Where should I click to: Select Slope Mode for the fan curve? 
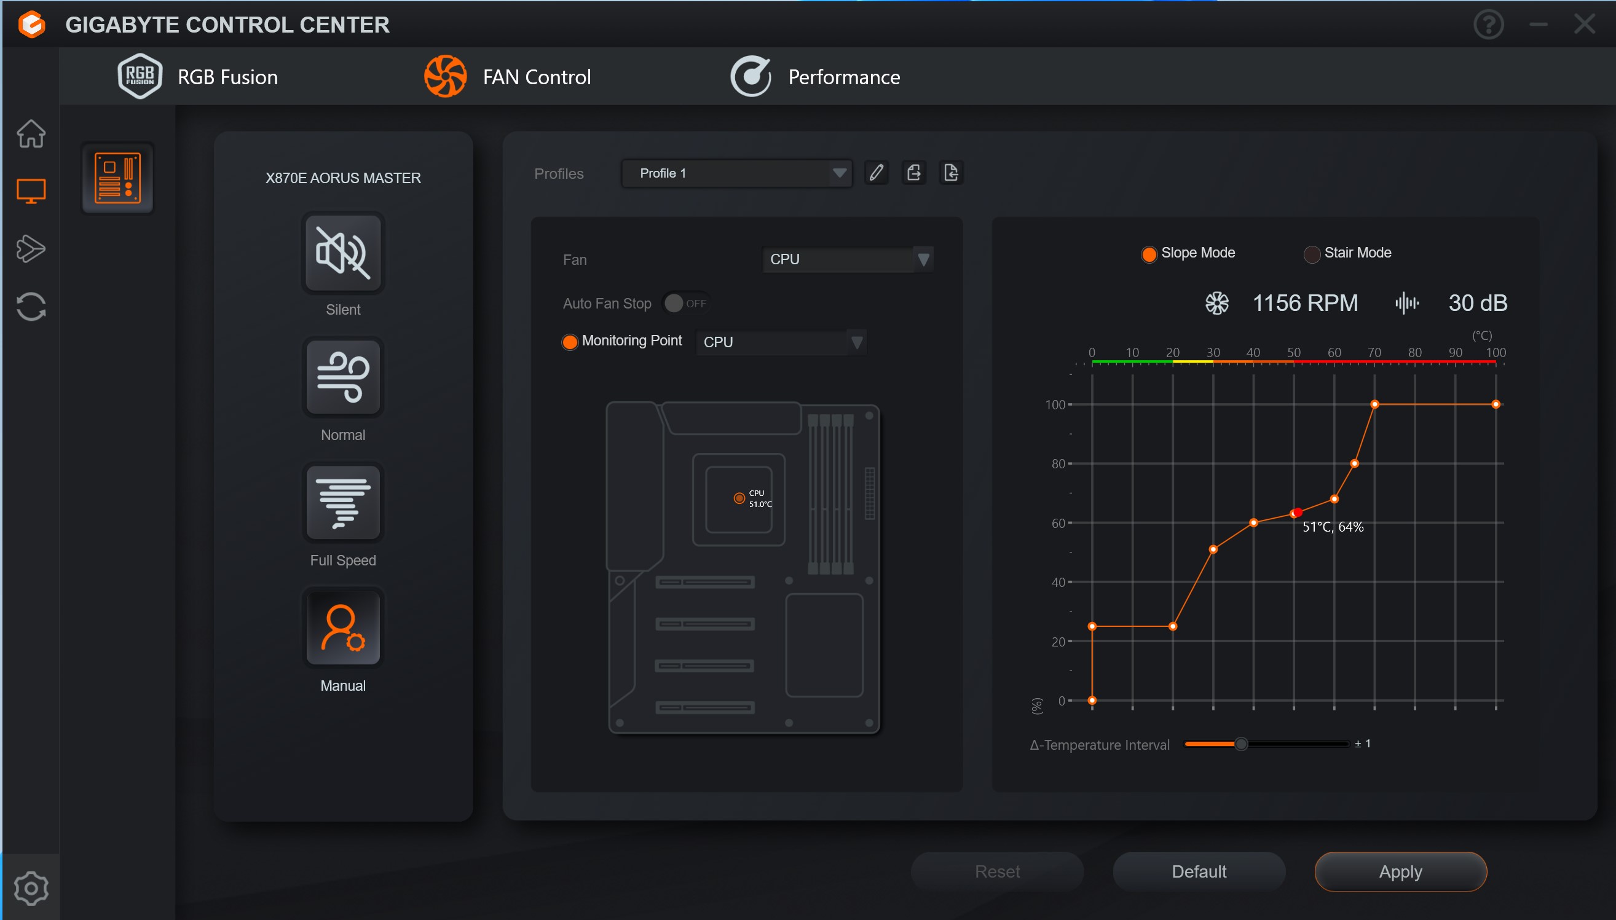pos(1148,253)
